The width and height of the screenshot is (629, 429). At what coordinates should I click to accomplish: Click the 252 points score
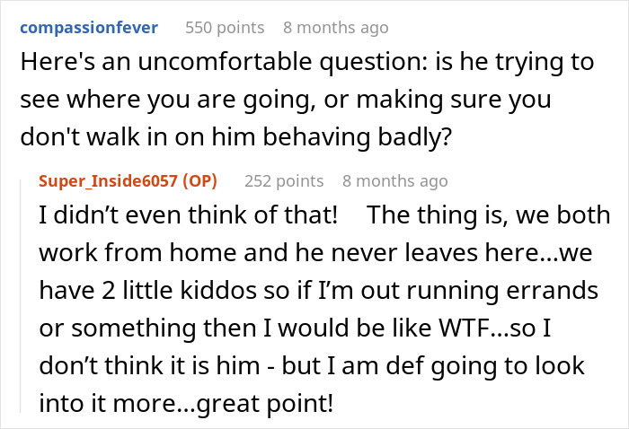(x=283, y=181)
